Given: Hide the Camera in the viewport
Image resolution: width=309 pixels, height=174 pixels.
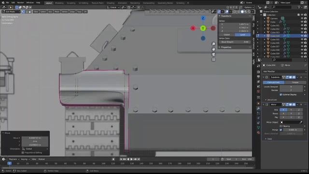Looking at the screenshot, I should pyautogui.click(x=302, y=18).
